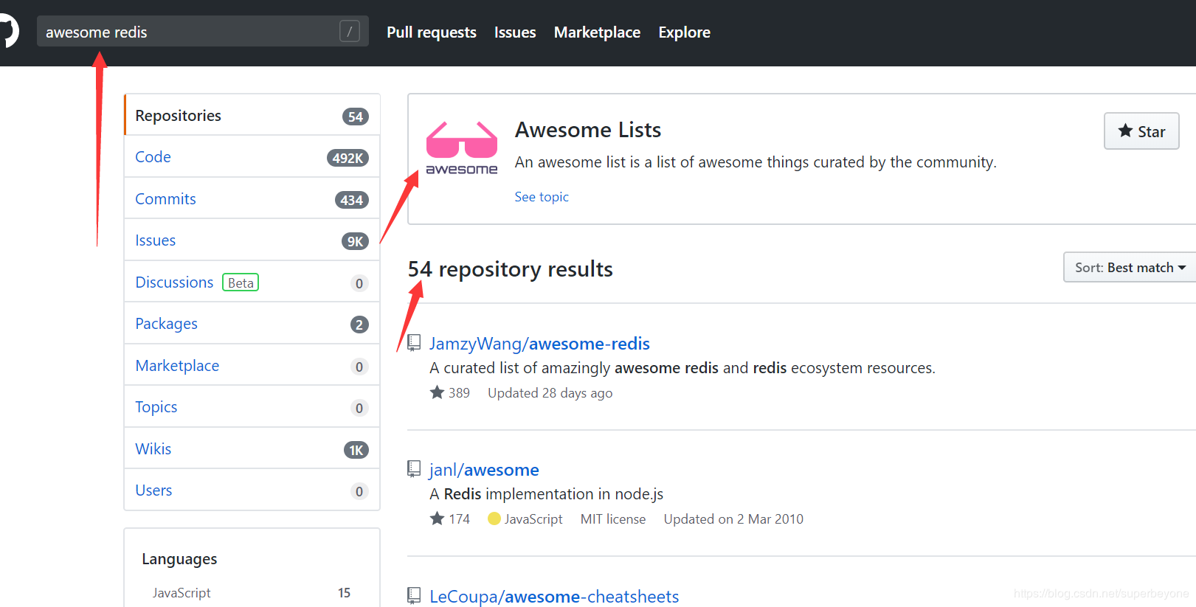Star the Awesome Lists topic
Viewport: 1196px width, 607px height.
(1141, 131)
